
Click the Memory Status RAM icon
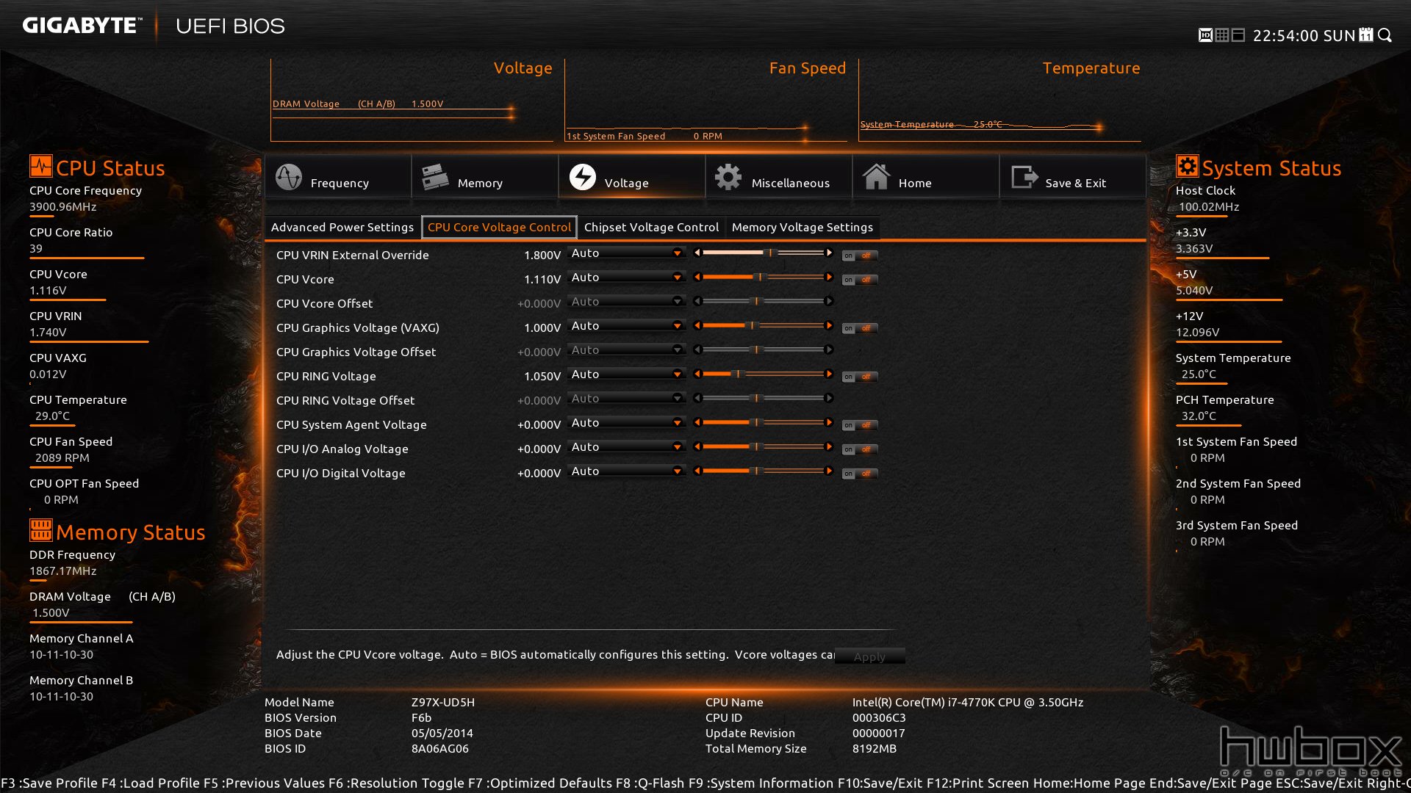click(x=40, y=530)
